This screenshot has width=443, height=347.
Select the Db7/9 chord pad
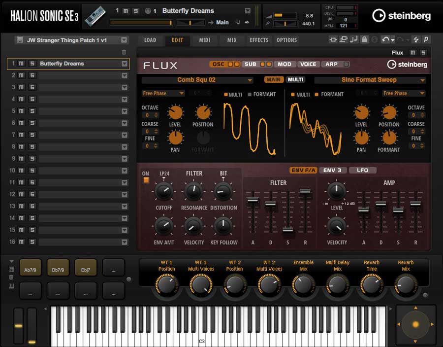coord(58,267)
